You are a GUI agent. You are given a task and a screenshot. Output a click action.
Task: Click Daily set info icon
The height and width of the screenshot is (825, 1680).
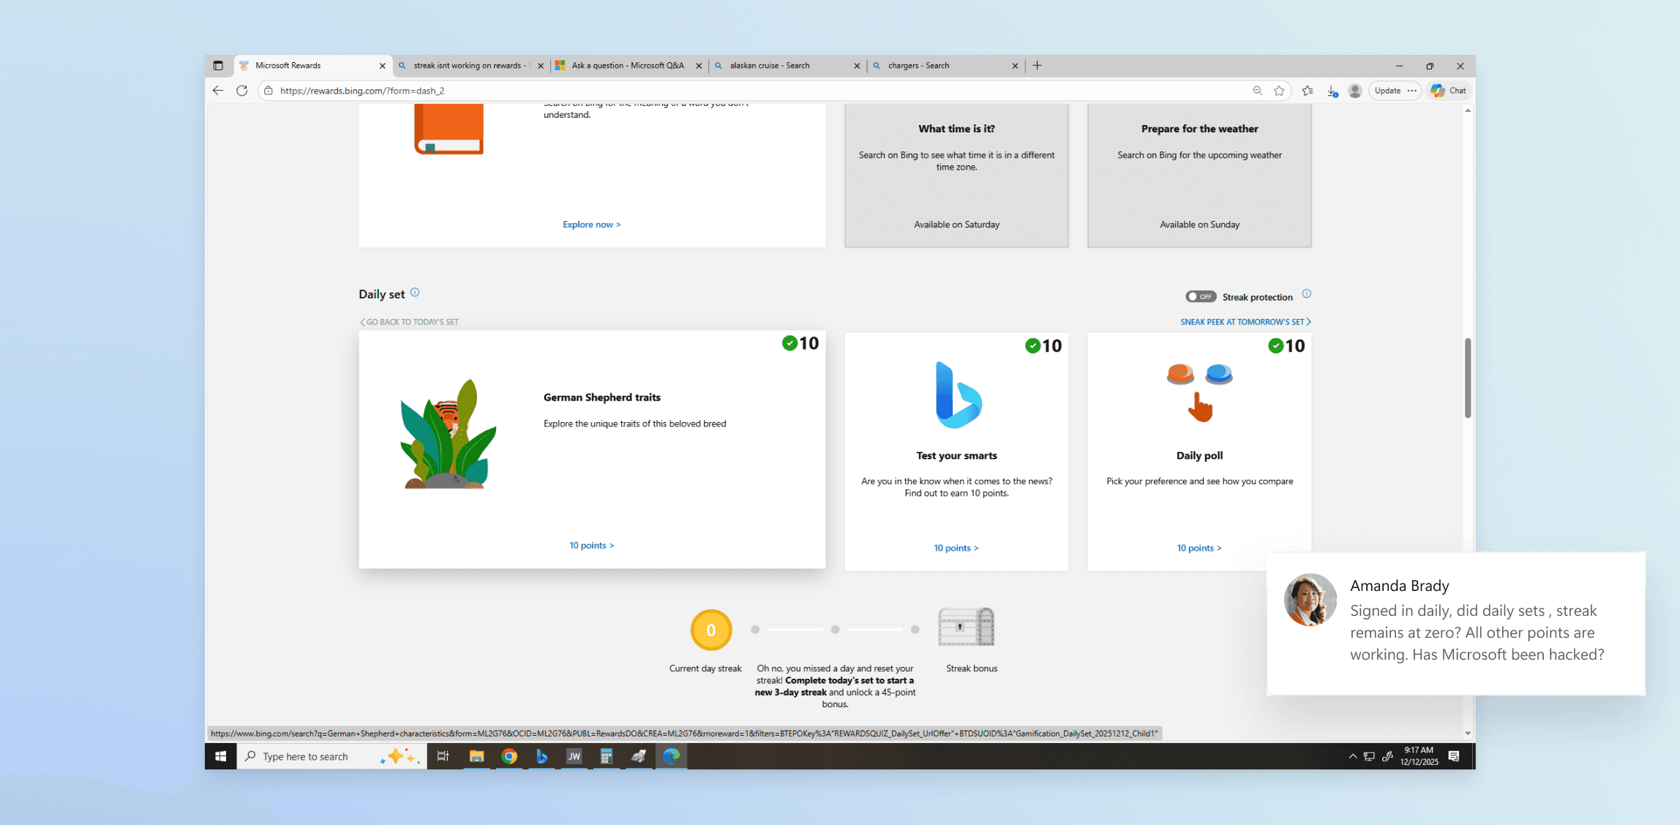(415, 293)
